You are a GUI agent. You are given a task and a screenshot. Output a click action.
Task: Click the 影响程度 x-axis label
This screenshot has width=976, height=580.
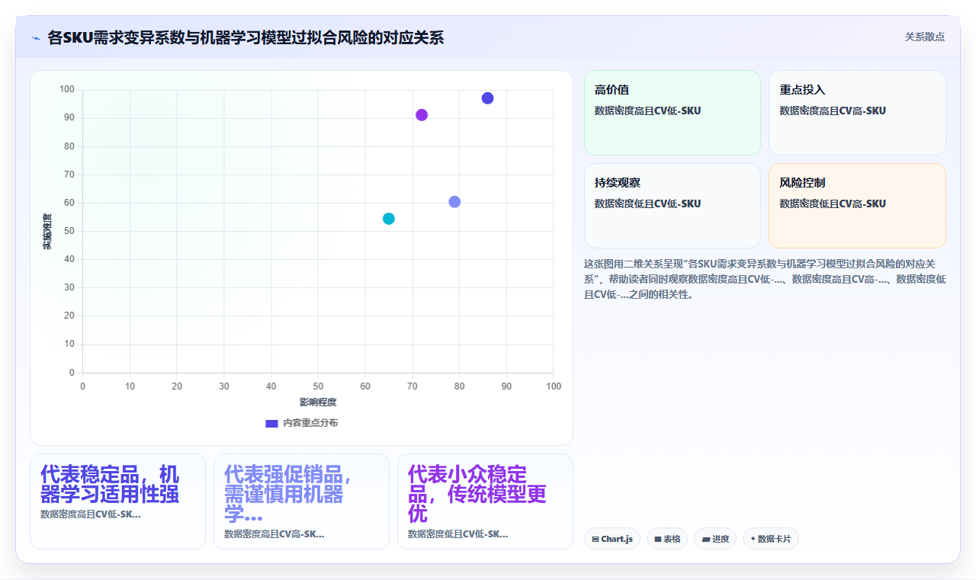tap(318, 402)
